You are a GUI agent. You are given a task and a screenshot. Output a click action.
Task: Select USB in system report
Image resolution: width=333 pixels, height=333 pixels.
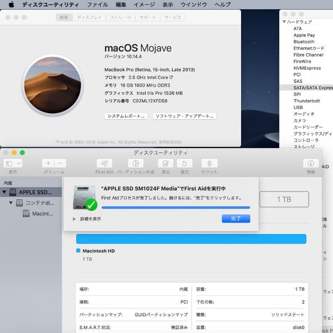pyautogui.click(x=298, y=107)
